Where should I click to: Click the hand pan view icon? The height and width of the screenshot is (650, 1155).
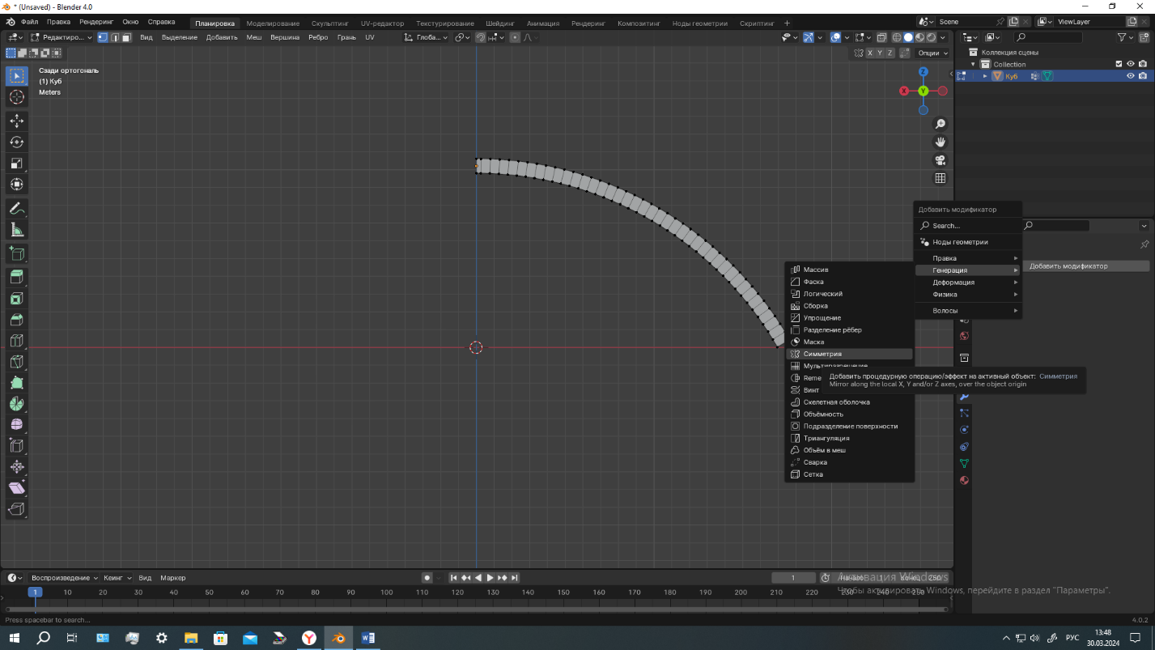pos(940,142)
